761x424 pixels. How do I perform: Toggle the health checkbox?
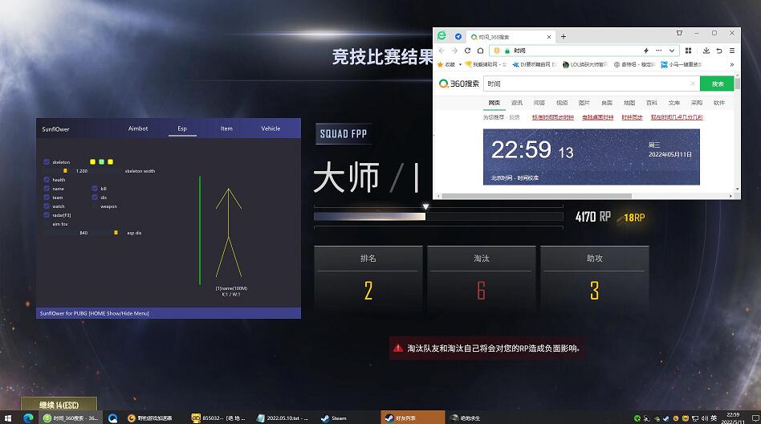(47, 180)
